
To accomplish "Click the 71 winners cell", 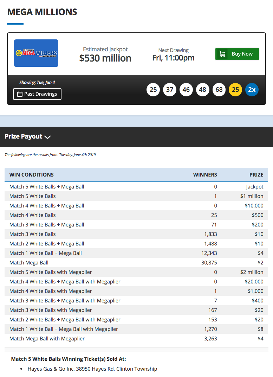I will (x=214, y=225).
